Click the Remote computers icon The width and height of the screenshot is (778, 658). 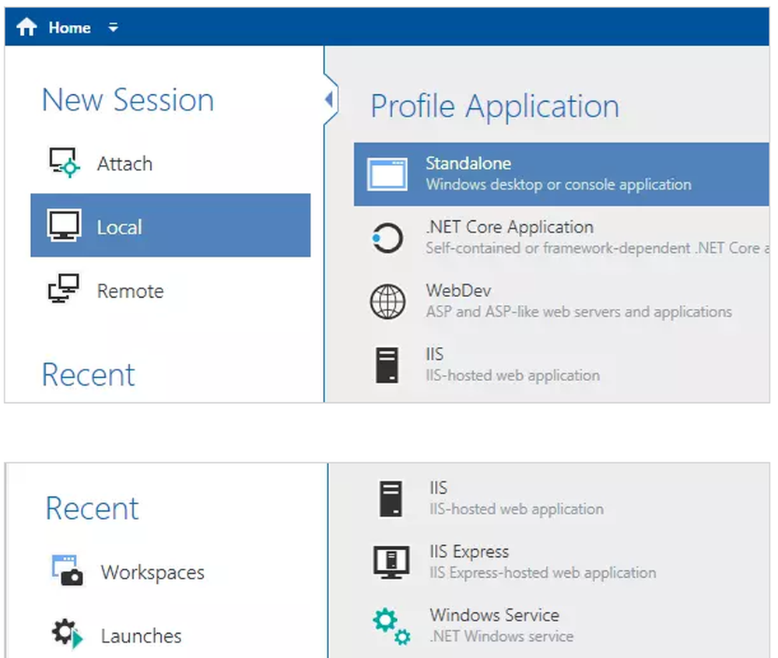click(x=64, y=289)
